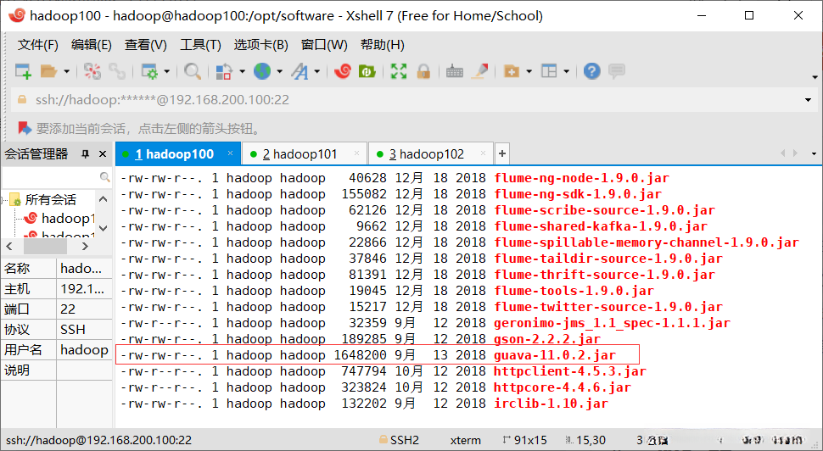Click the grayed reconnect link icon
Viewport: 823px width, 451px height.
click(x=116, y=71)
